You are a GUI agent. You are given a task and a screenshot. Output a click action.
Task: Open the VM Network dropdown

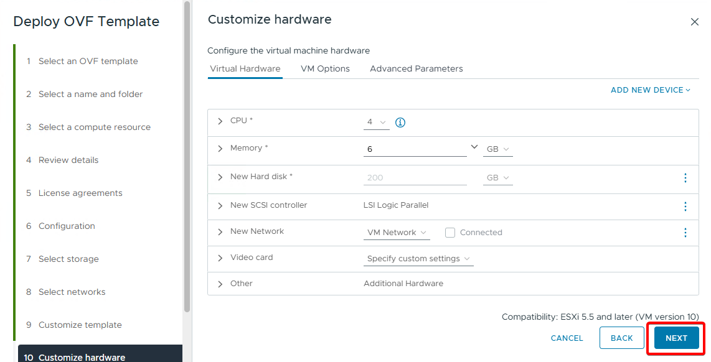point(397,233)
